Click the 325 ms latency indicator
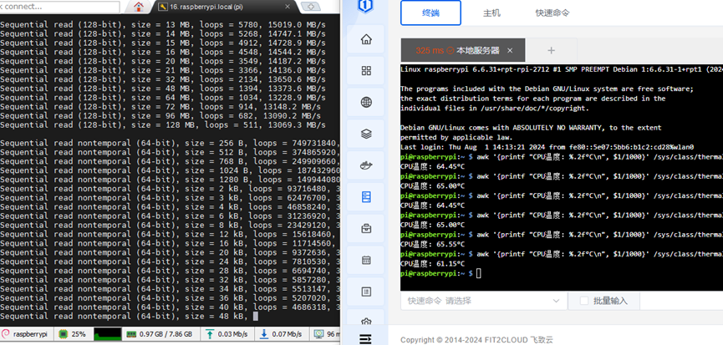 pos(430,51)
